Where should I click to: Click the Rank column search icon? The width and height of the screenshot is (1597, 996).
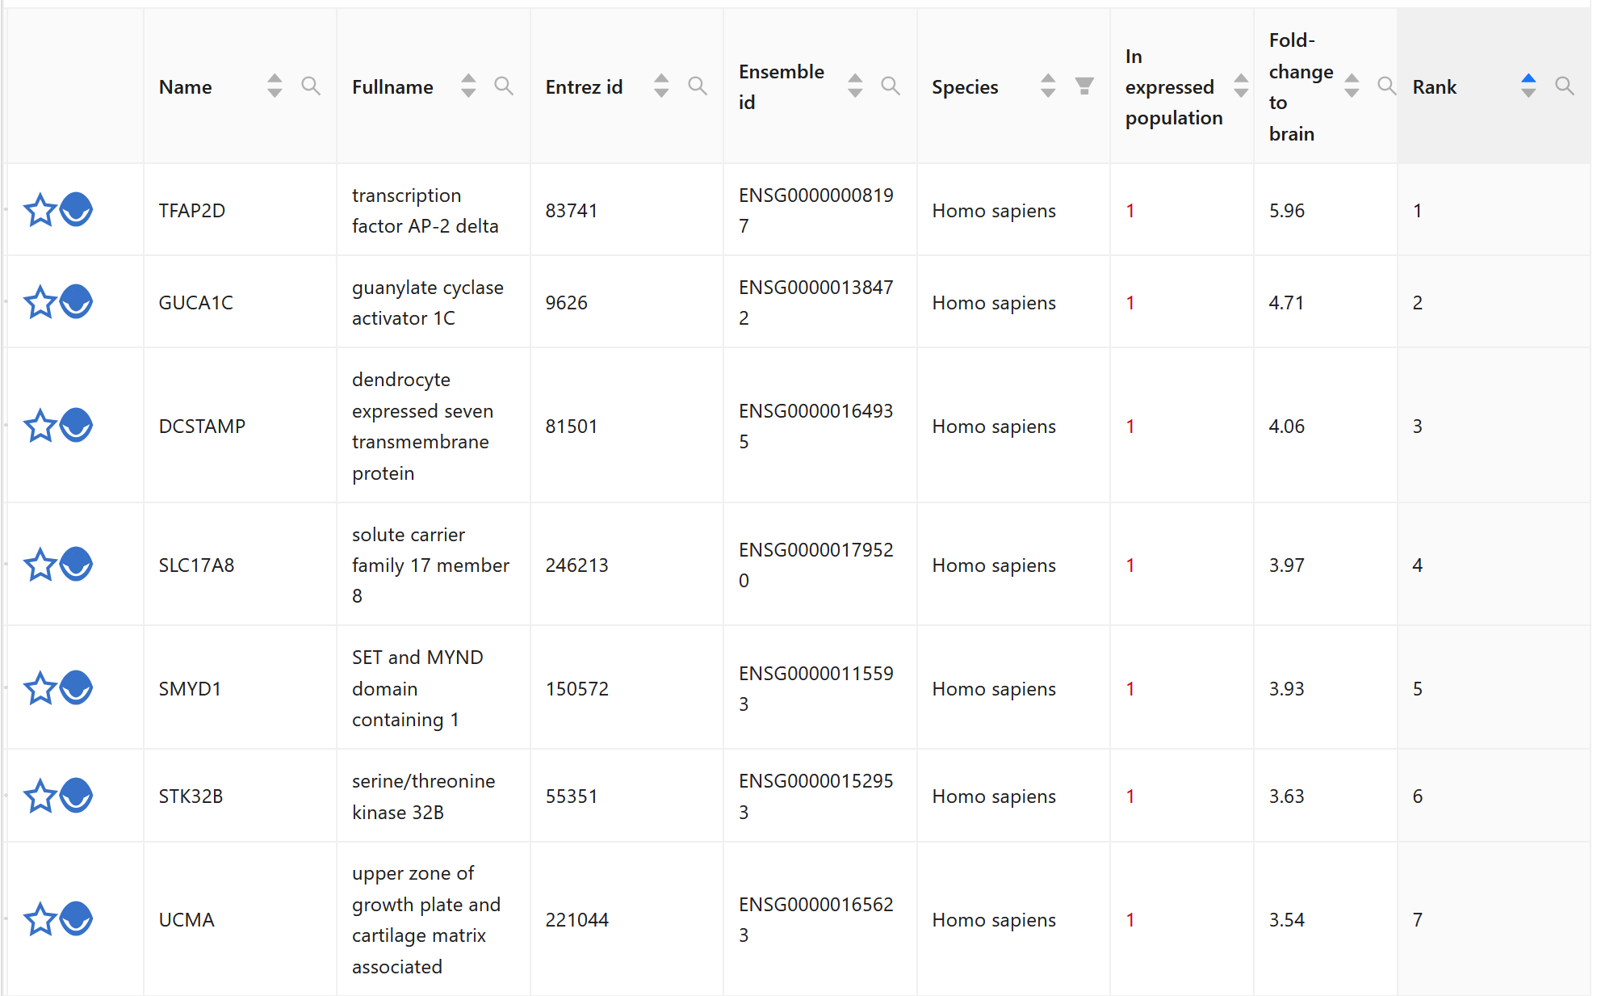1564,86
